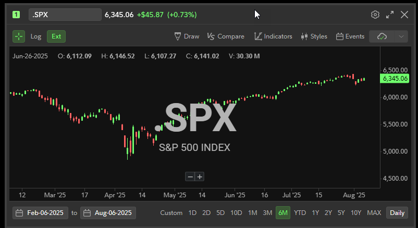
Task: Select the YTD time range
Action: [x=300, y=213]
